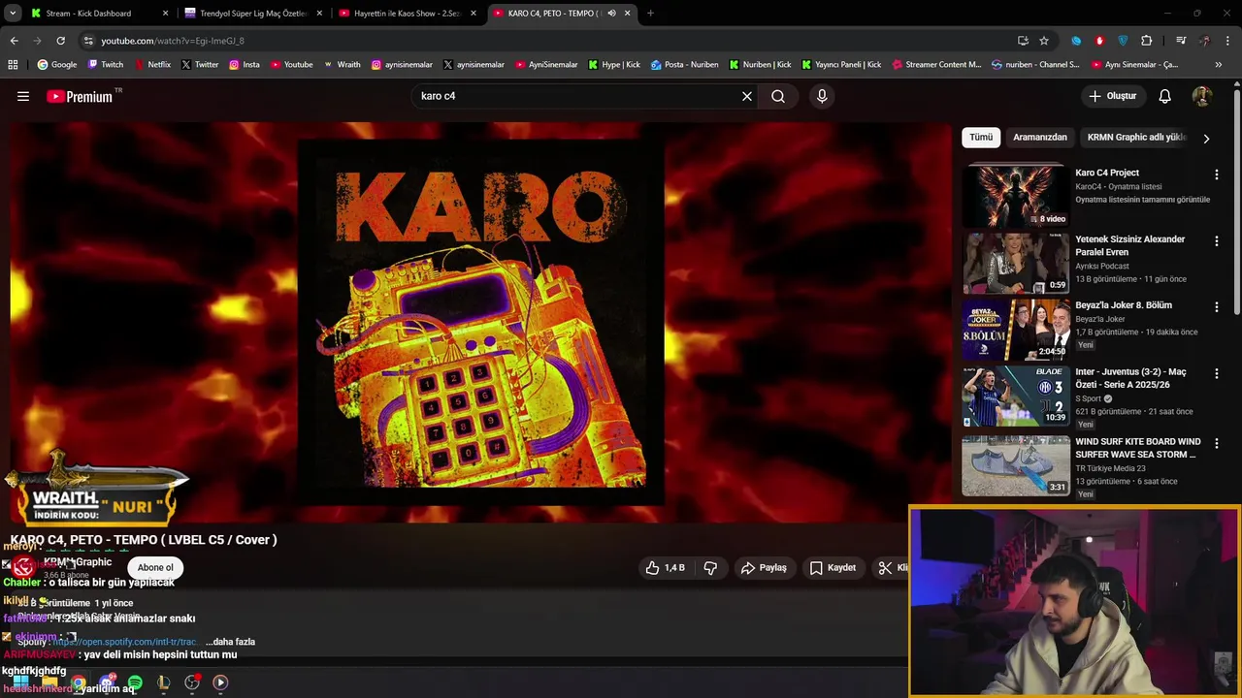The image size is (1242, 698).
Task: Click the video player area
Action: [x=480, y=322]
